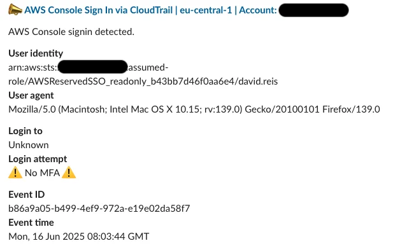Click the Mon, 16 Jun 2025 timestamp

tap(79, 237)
